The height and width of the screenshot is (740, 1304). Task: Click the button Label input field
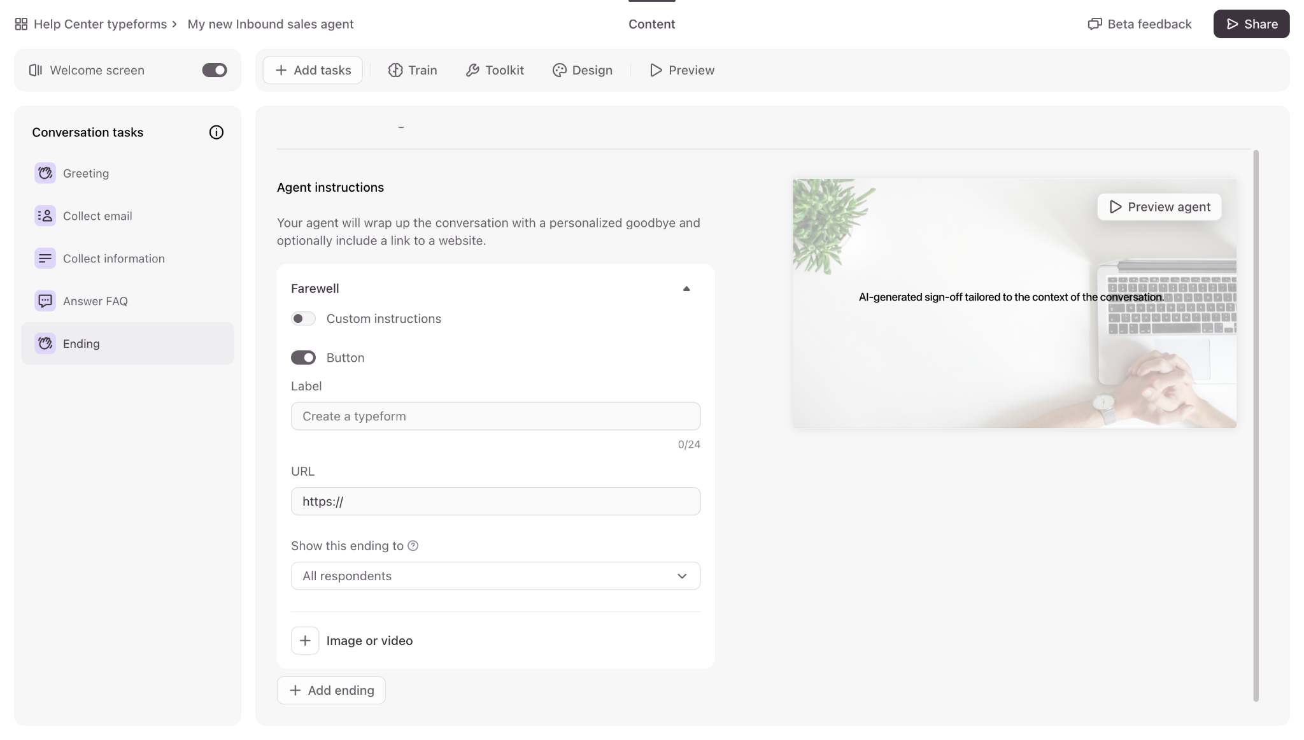point(495,416)
